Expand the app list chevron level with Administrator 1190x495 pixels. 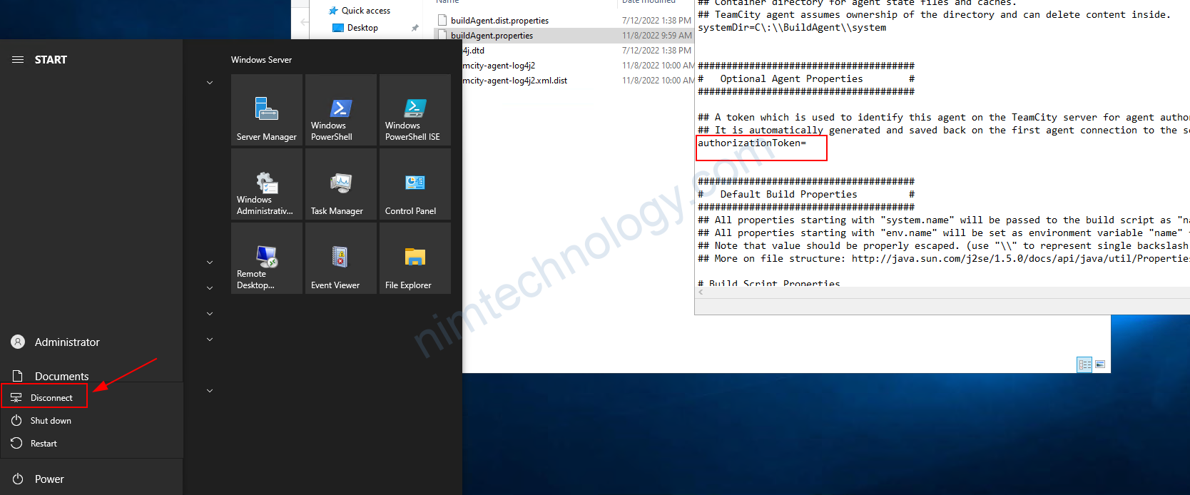[x=210, y=340]
